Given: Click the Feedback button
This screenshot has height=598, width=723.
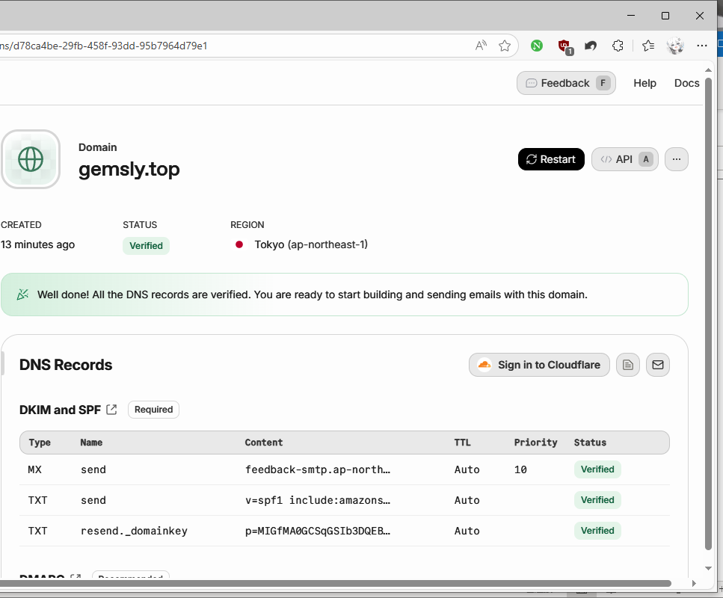Looking at the screenshot, I should click(565, 83).
